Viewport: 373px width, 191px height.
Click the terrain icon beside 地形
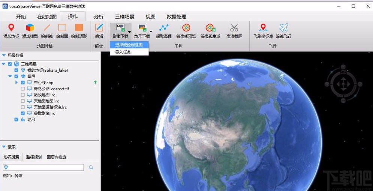pos(23,120)
